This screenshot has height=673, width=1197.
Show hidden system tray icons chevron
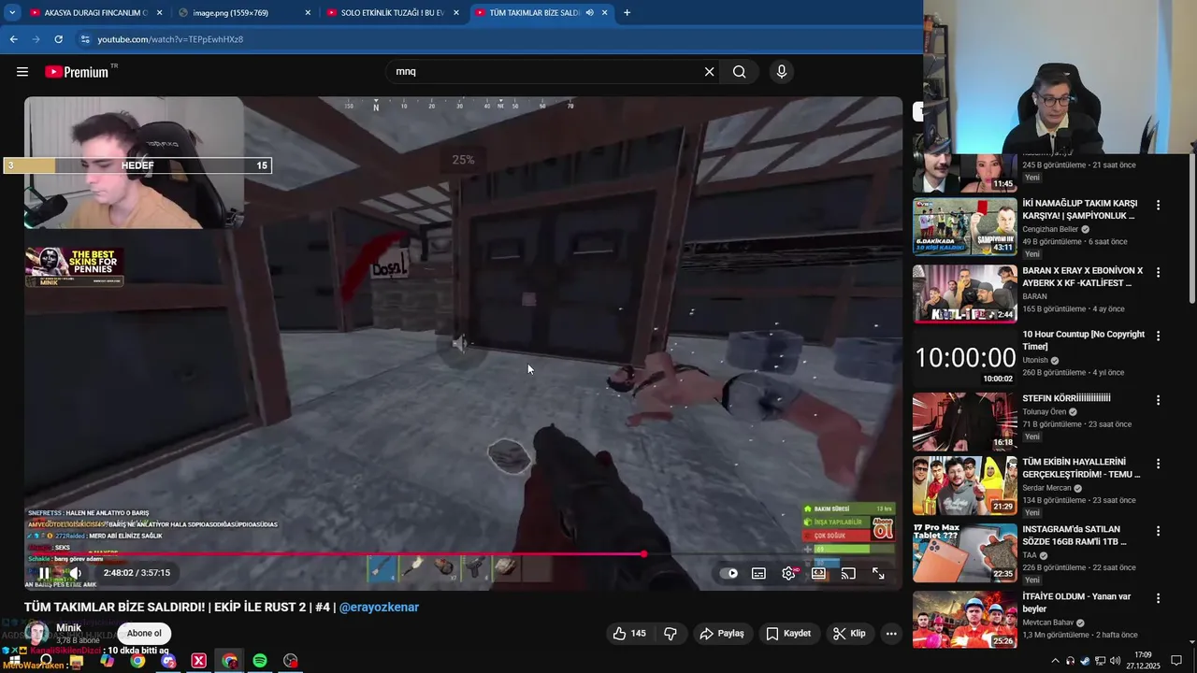click(x=1055, y=661)
